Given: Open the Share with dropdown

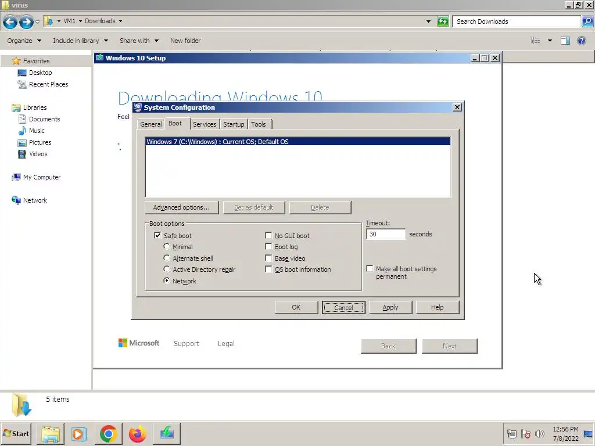Looking at the screenshot, I should pos(139,41).
